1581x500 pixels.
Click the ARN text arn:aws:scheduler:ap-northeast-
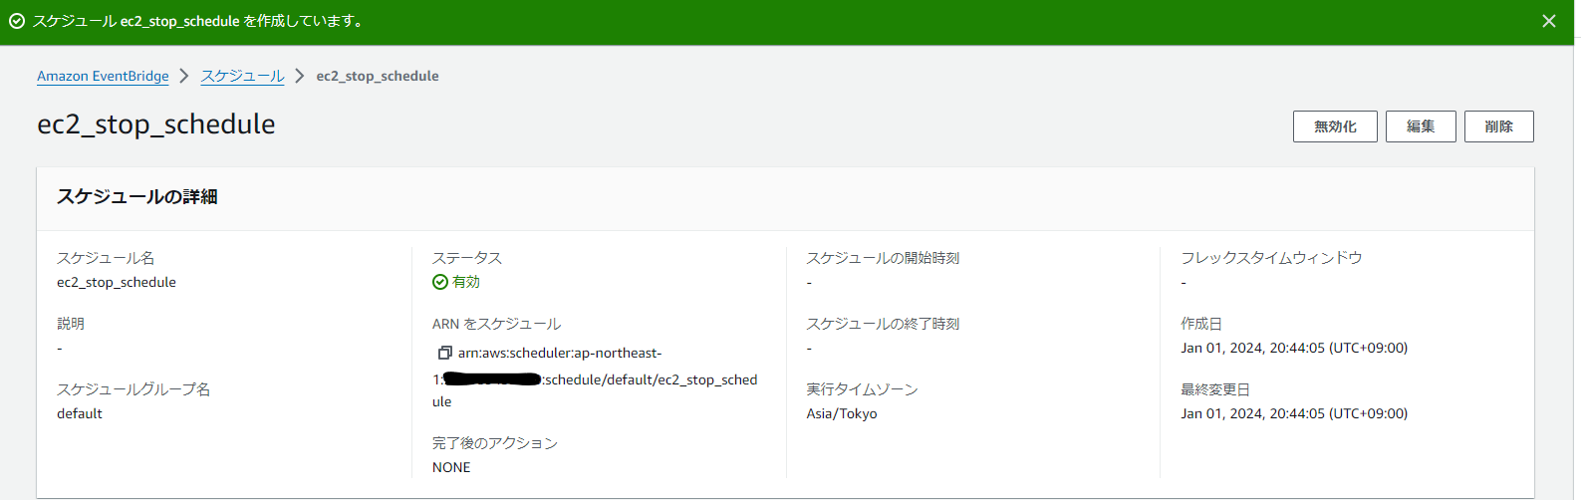(560, 353)
